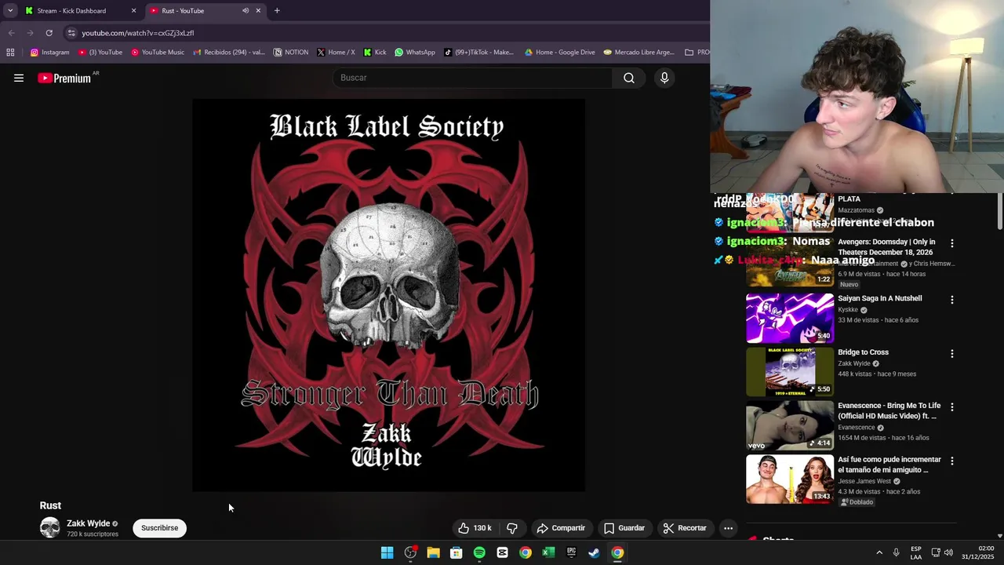Viewport: 1004px width, 565px height.
Task: Open Zakk Wylde channel avatar
Action: [x=50, y=528]
